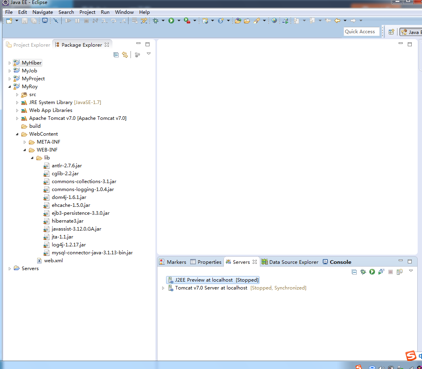The height and width of the screenshot is (369, 422).
Task: Start the server in debug mode
Action: (x=363, y=272)
